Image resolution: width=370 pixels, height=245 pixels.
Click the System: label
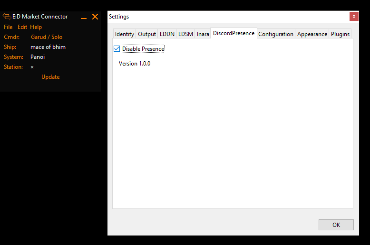13,57
